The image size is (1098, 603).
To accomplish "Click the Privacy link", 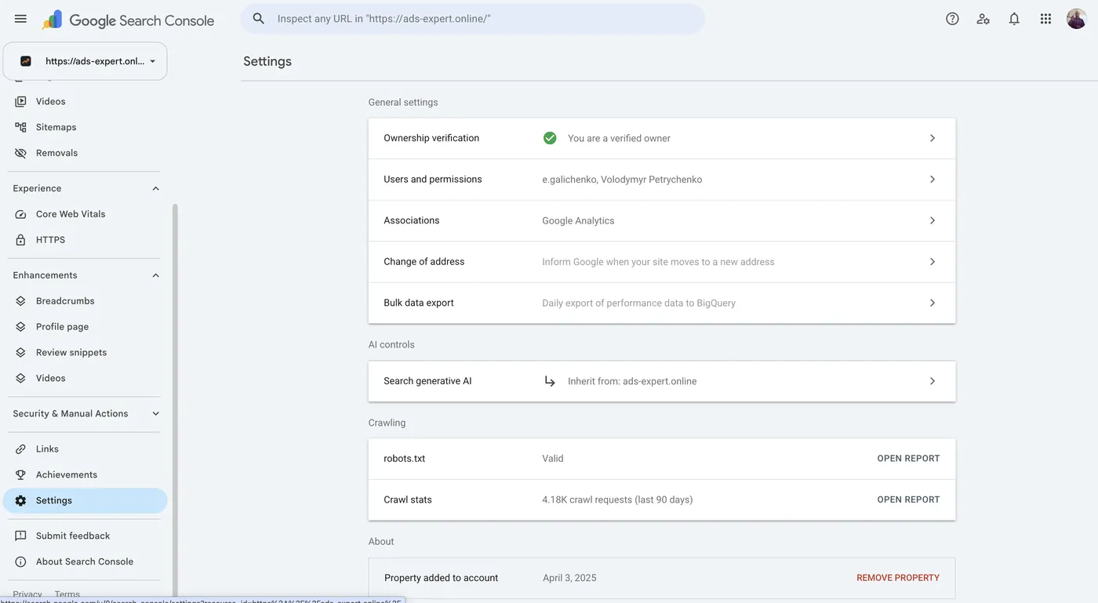I will 27,594.
